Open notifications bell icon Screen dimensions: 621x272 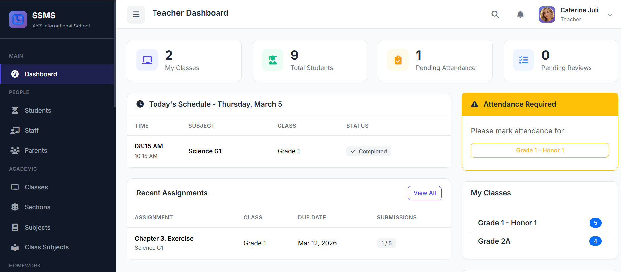click(520, 14)
